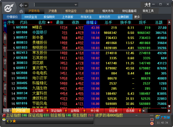This screenshot has width=173, height=127.
Task: Expand the search box dropdown arrow
Action: [76, 5]
